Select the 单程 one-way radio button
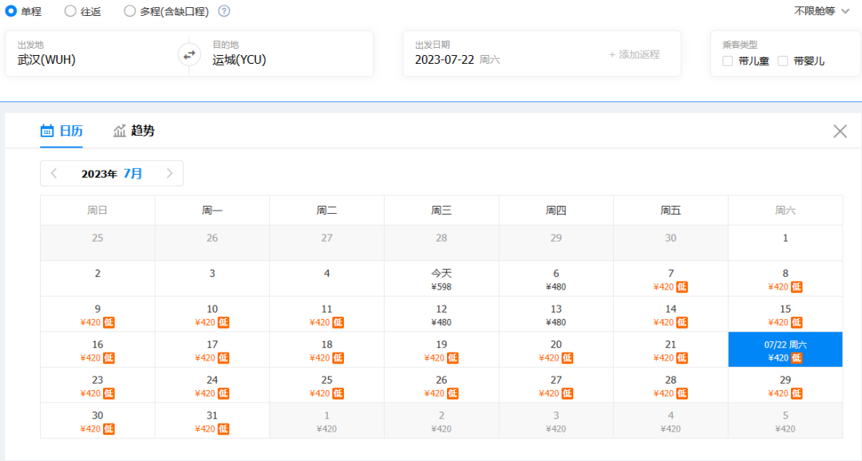 coord(11,11)
